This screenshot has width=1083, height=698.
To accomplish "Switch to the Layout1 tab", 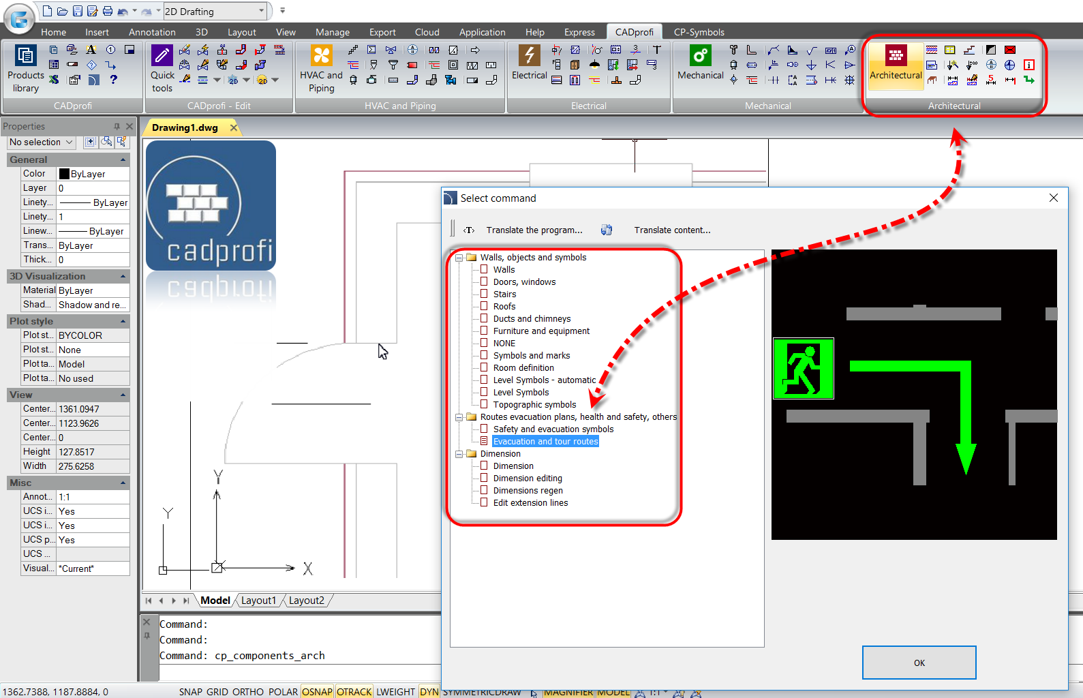I will point(258,601).
